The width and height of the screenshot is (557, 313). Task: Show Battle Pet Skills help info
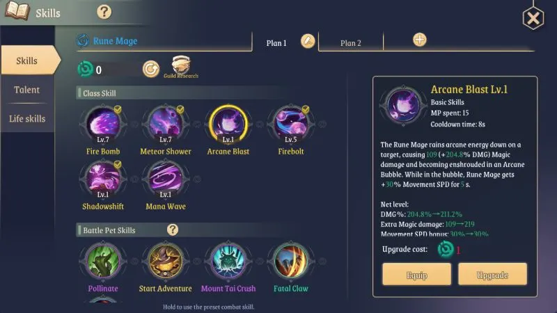tap(173, 230)
